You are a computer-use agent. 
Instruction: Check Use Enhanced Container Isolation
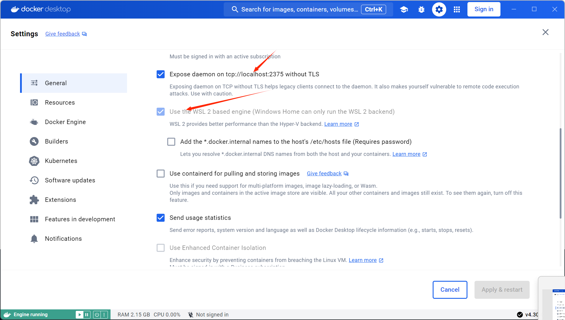[161, 248]
